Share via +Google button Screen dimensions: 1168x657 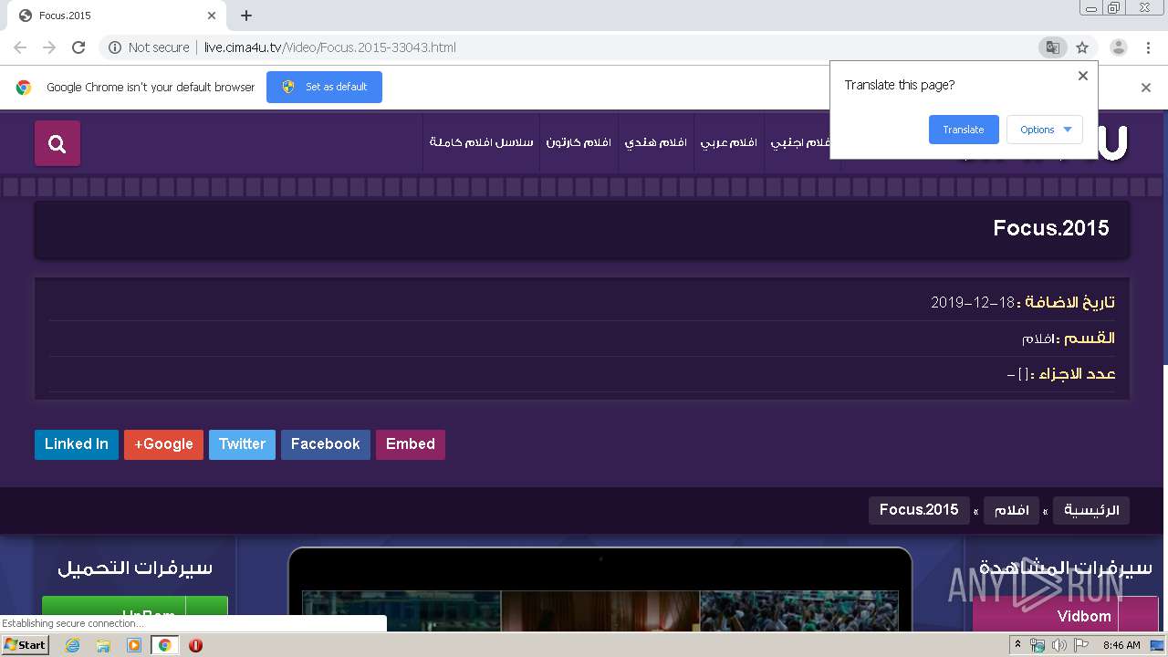coord(163,444)
